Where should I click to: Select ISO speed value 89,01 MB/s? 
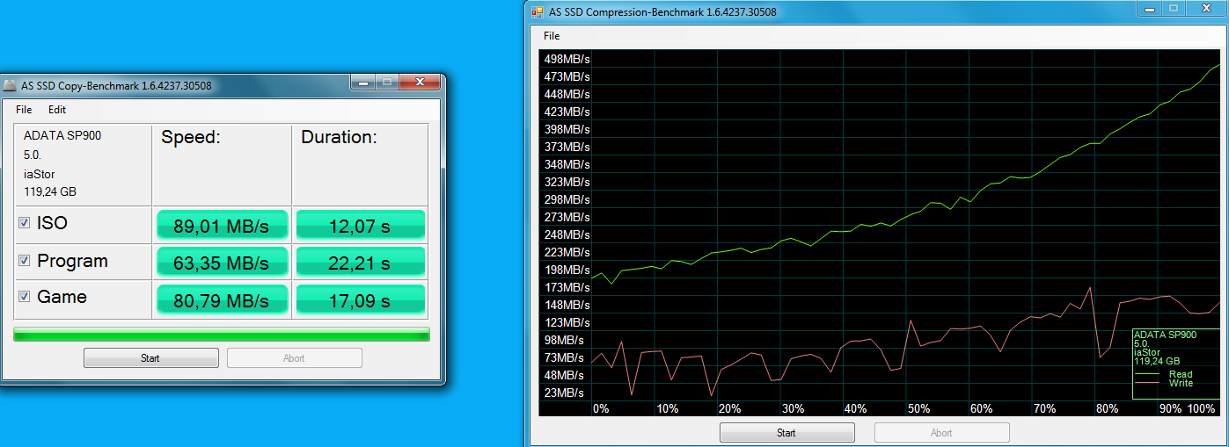pyautogui.click(x=222, y=225)
